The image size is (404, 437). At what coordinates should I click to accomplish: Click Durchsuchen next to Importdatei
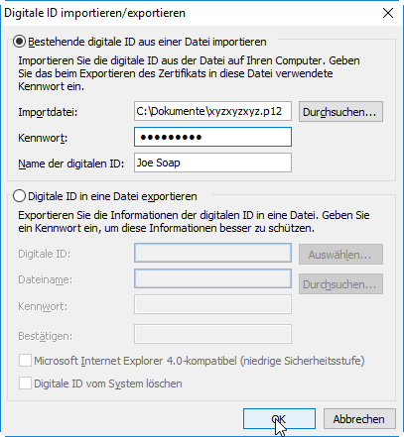click(340, 112)
